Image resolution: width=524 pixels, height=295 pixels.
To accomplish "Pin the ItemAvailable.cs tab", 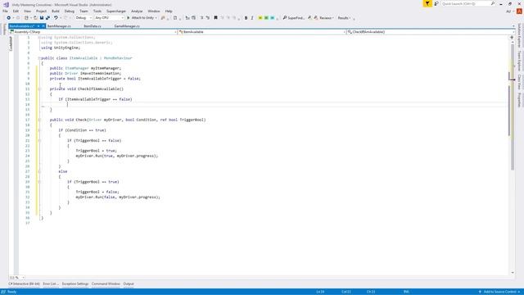I will (38, 26).
